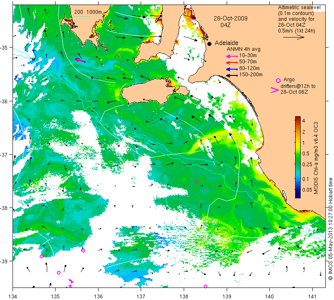Click the dark blue bottom of colorbar
This screenshot has width=334, height=300.
tap(298, 196)
